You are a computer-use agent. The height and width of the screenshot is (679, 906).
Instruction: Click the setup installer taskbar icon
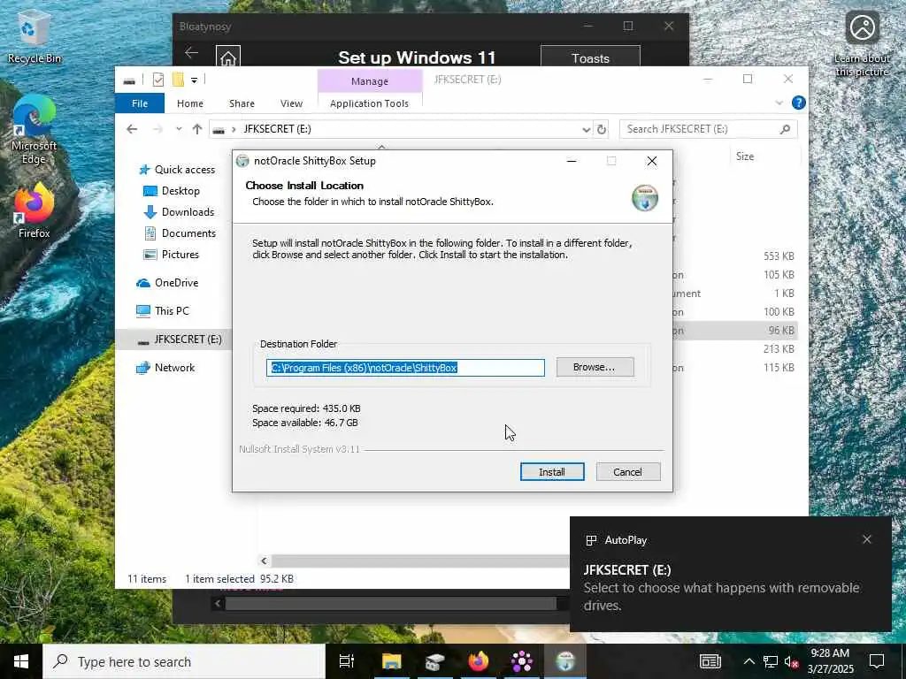(x=565, y=661)
